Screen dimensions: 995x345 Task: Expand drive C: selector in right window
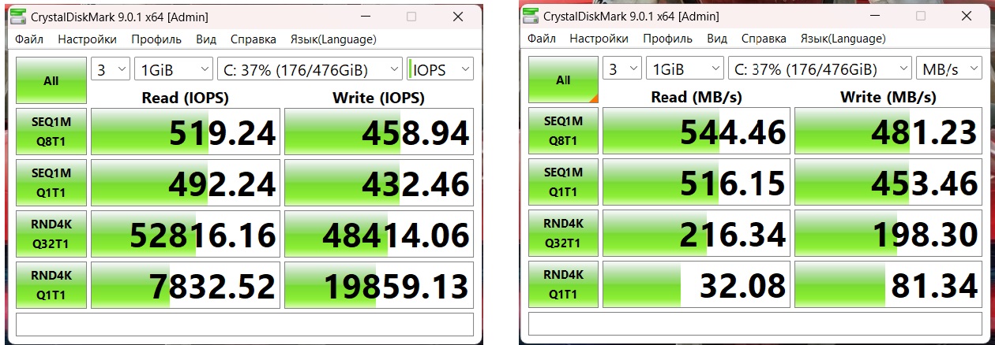click(x=820, y=69)
